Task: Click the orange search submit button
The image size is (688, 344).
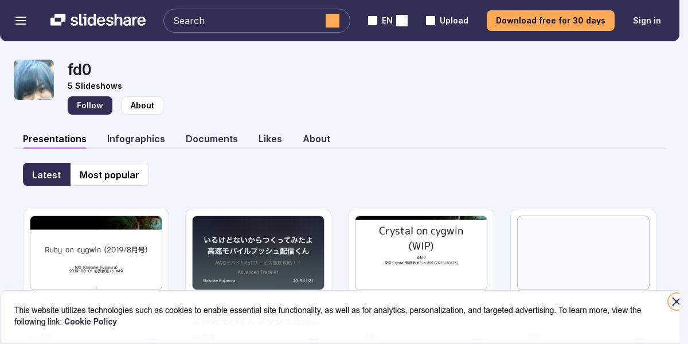Action: 333,21
